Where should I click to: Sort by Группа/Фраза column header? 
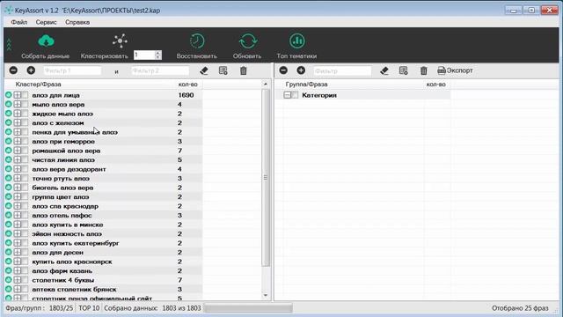[307, 85]
